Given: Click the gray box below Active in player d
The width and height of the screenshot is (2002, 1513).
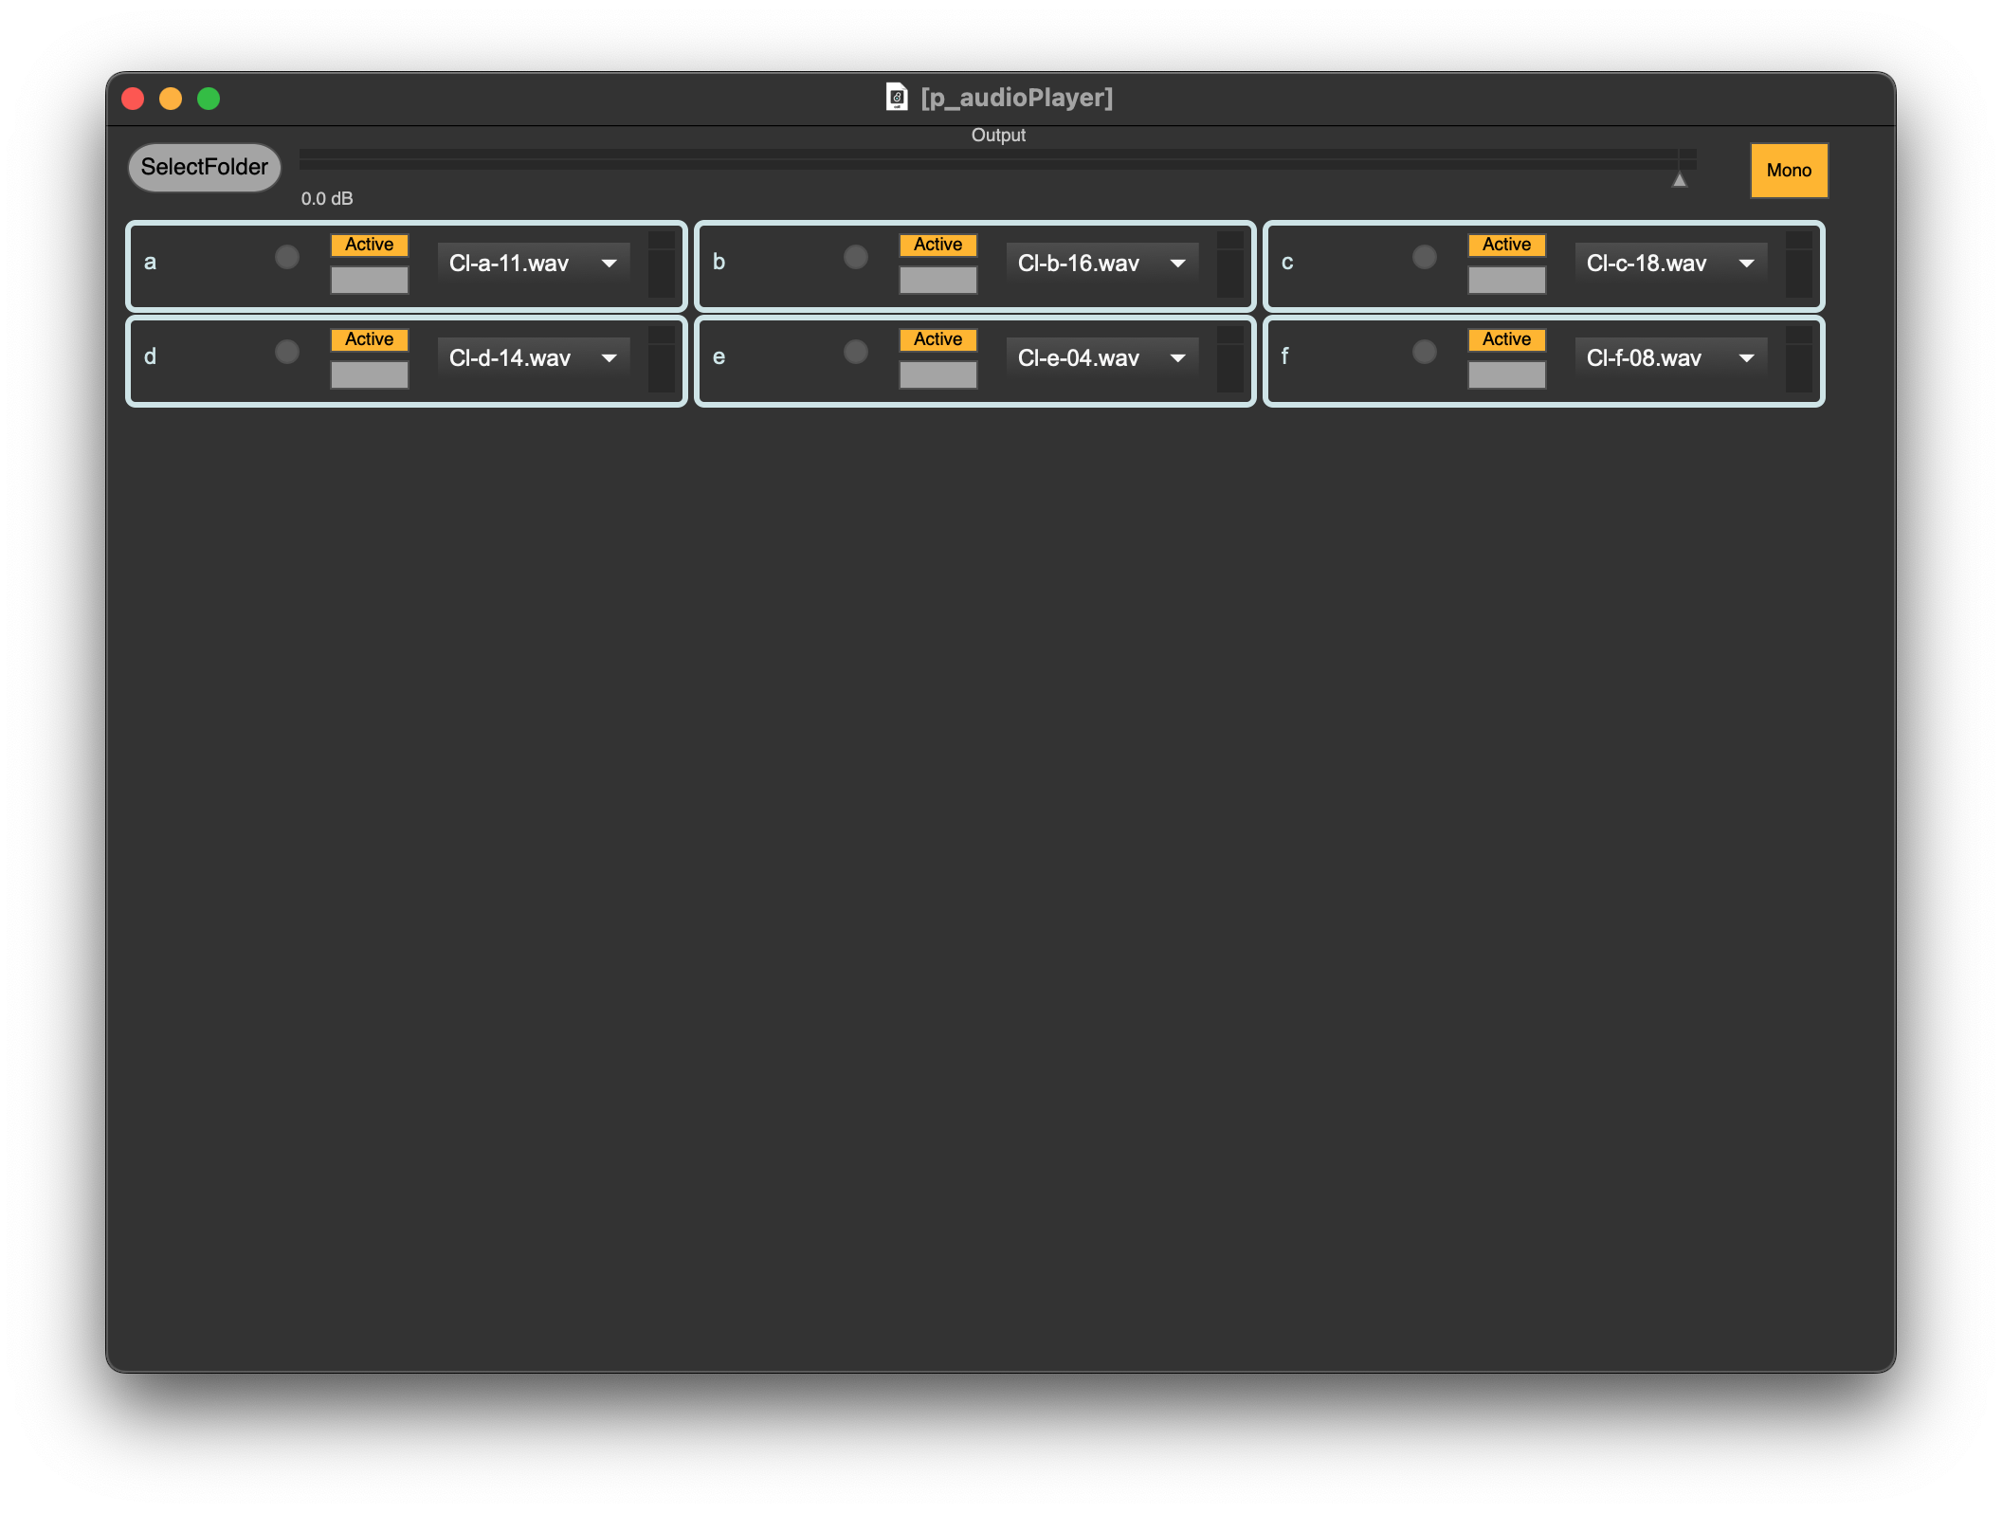Looking at the screenshot, I should click(x=370, y=374).
